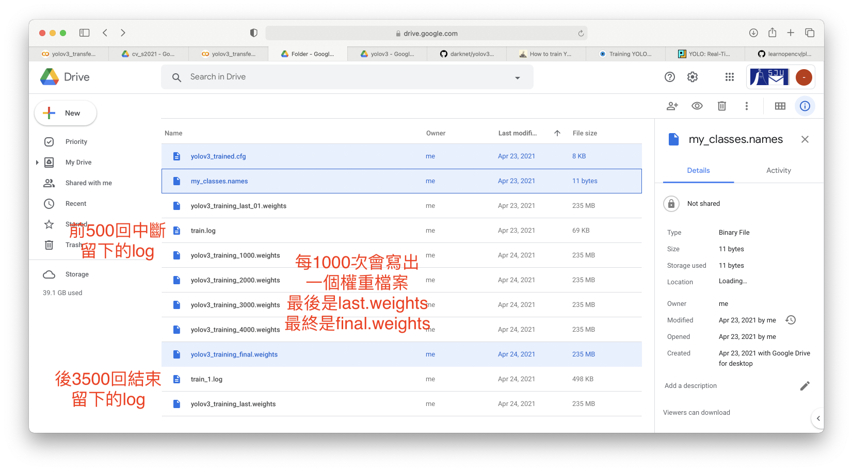Click Safari share icon

[x=772, y=33]
